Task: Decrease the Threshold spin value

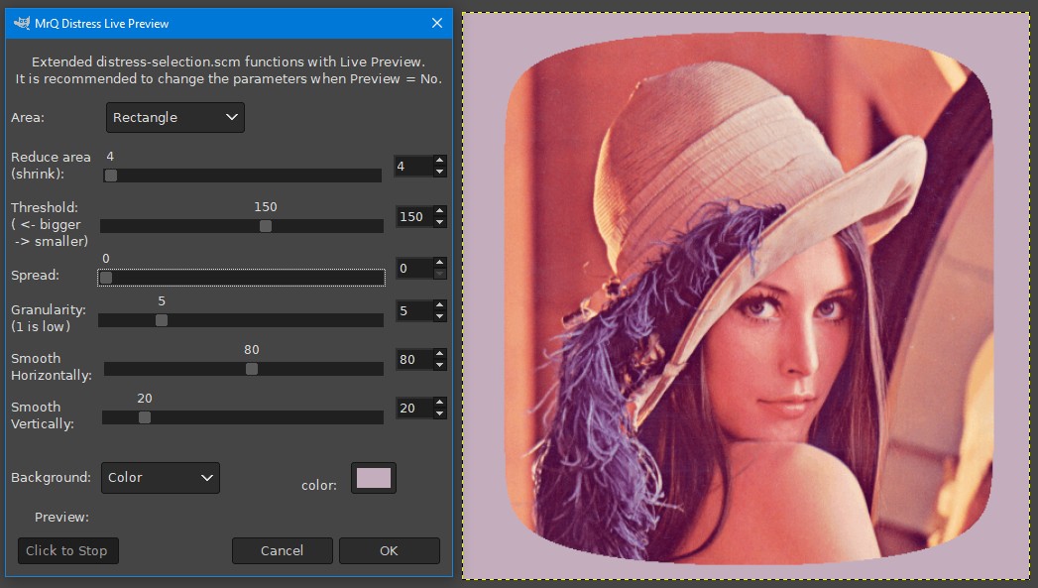Action: pyautogui.click(x=439, y=222)
